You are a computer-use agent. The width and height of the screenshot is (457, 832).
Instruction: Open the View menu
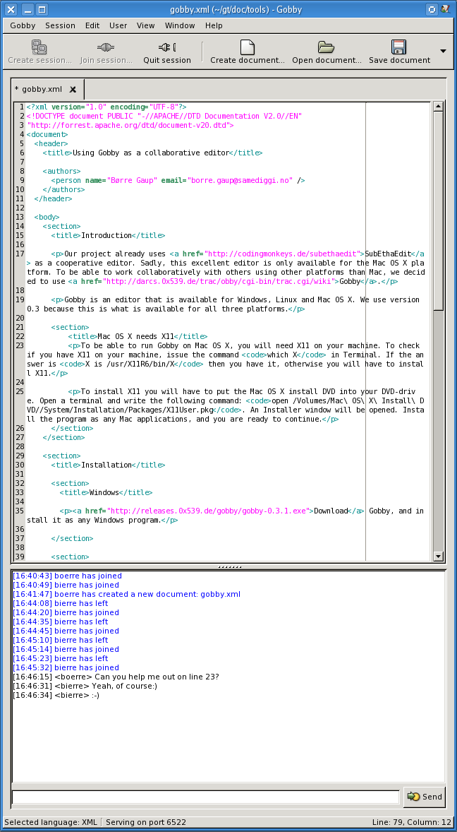point(145,25)
